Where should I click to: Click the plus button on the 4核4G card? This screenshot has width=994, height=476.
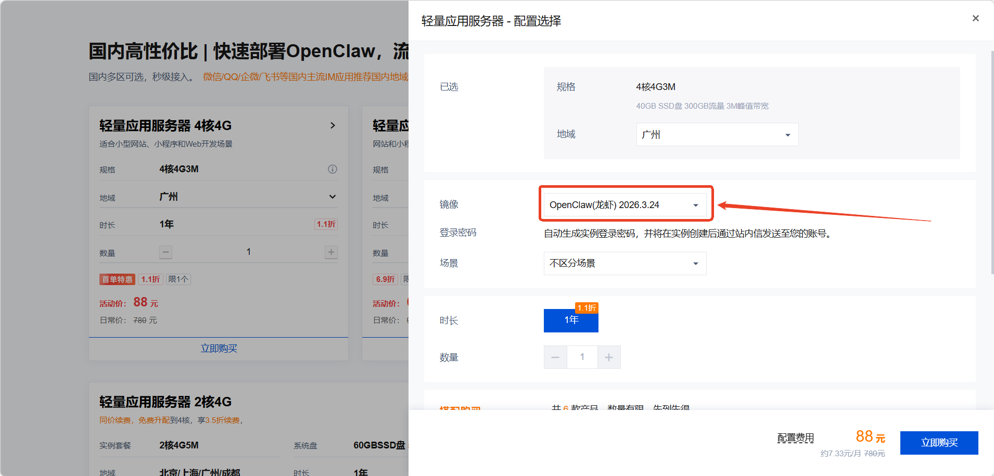(331, 252)
